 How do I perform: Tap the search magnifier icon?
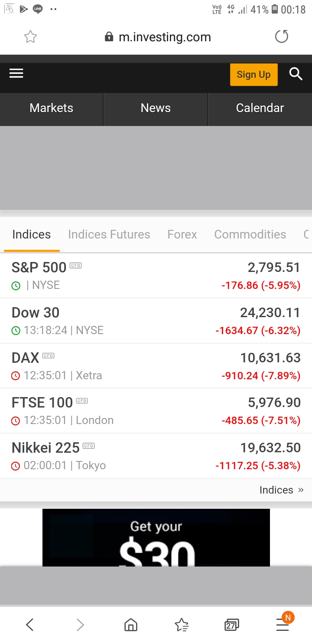(296, 74)
